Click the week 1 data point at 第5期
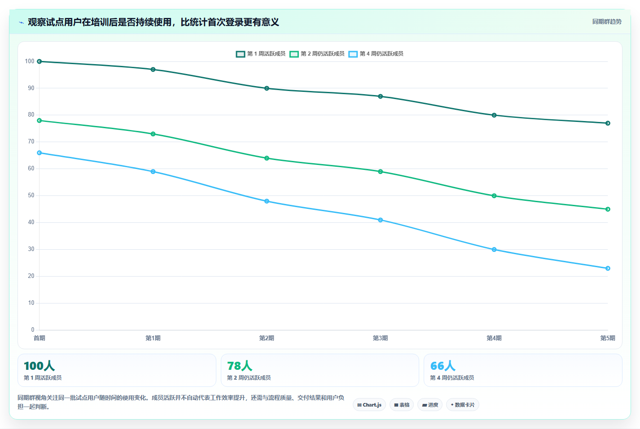The image size is (640, 429). (608, 123)
